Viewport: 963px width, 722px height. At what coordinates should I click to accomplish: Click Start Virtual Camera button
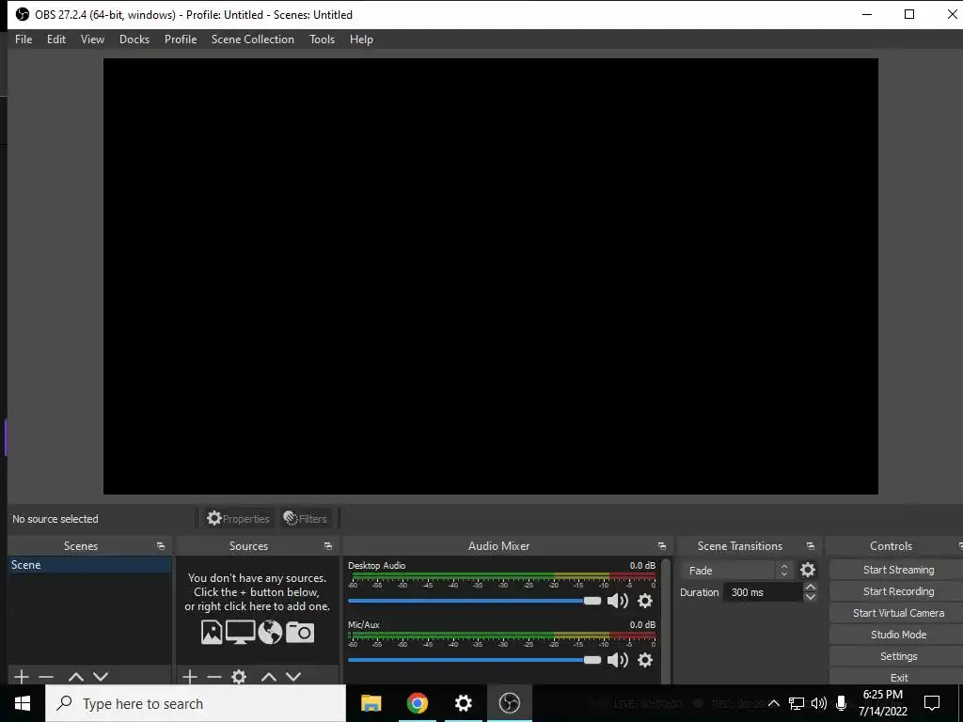click(898, 613)
